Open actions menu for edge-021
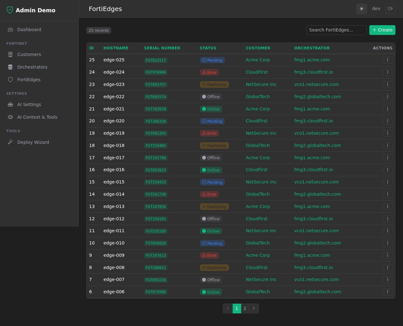Image resolution: width=403 pixels, height=326 pixels. (388, 109)
